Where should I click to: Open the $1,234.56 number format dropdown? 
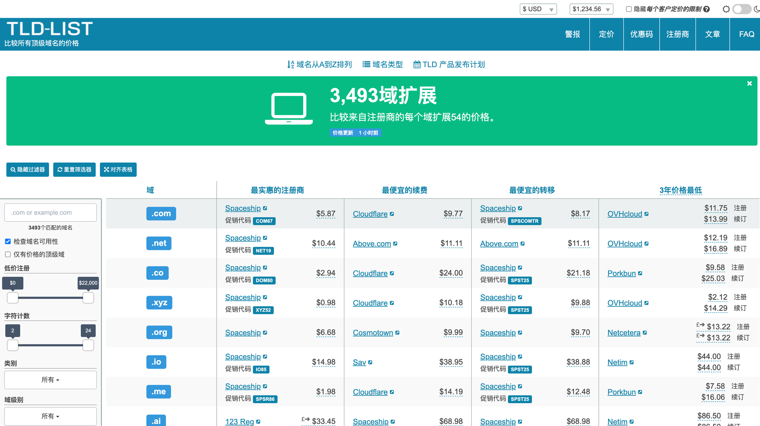tap(591, 9)
